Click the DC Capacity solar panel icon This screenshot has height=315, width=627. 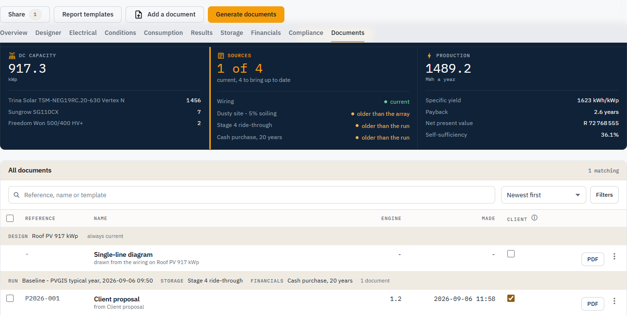[12, 56]
